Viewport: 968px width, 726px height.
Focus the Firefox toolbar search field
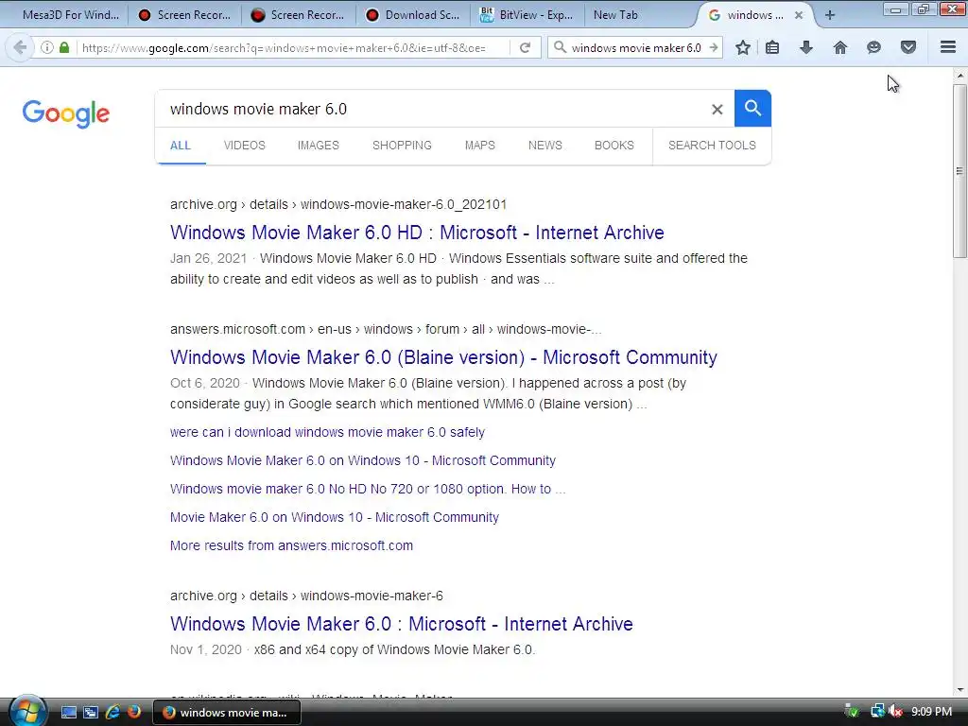click(x=636, y=47)
